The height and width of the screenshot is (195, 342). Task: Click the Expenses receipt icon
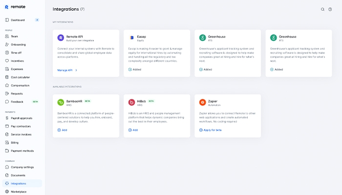[x=7, y=69]
